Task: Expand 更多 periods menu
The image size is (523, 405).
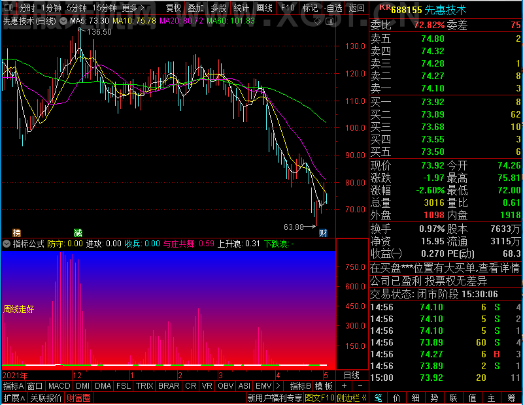Action: click(x=133, y=8)
